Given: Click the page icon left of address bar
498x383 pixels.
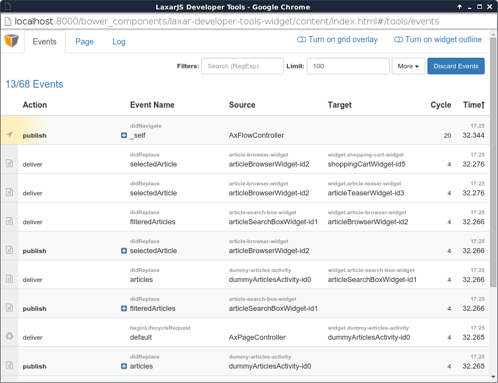Looking at the screenshot, I should [8, 21].
